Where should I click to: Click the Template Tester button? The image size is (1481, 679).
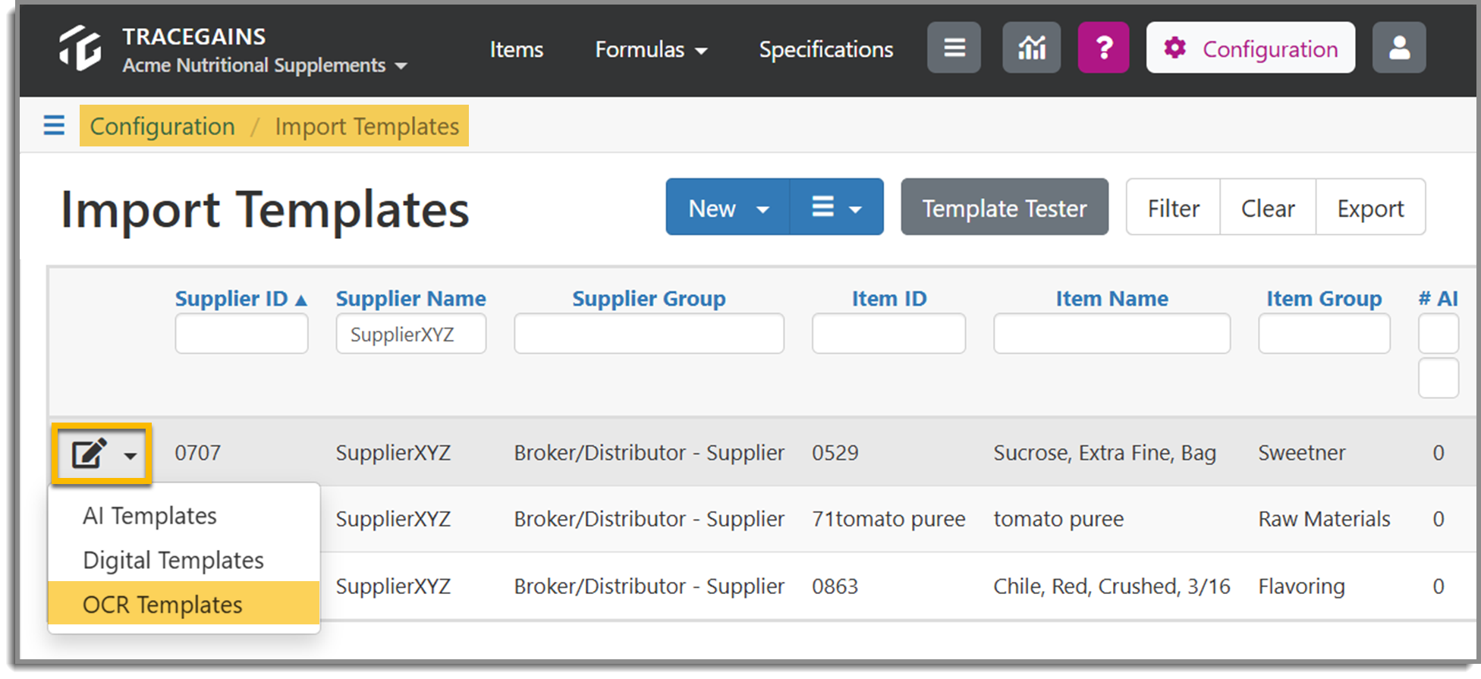tap(1005, 207)
